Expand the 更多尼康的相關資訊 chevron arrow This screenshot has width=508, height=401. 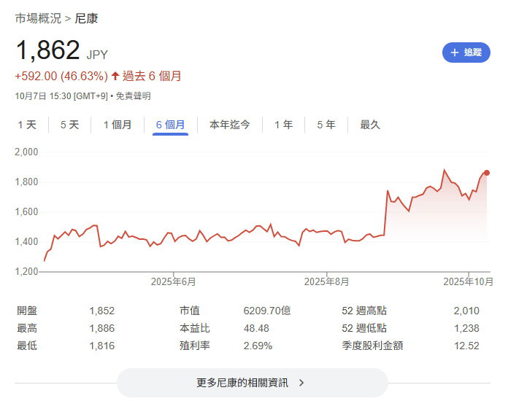tap(301, 382)
